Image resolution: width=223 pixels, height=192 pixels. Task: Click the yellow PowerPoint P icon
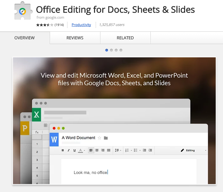tap(25, 128)
